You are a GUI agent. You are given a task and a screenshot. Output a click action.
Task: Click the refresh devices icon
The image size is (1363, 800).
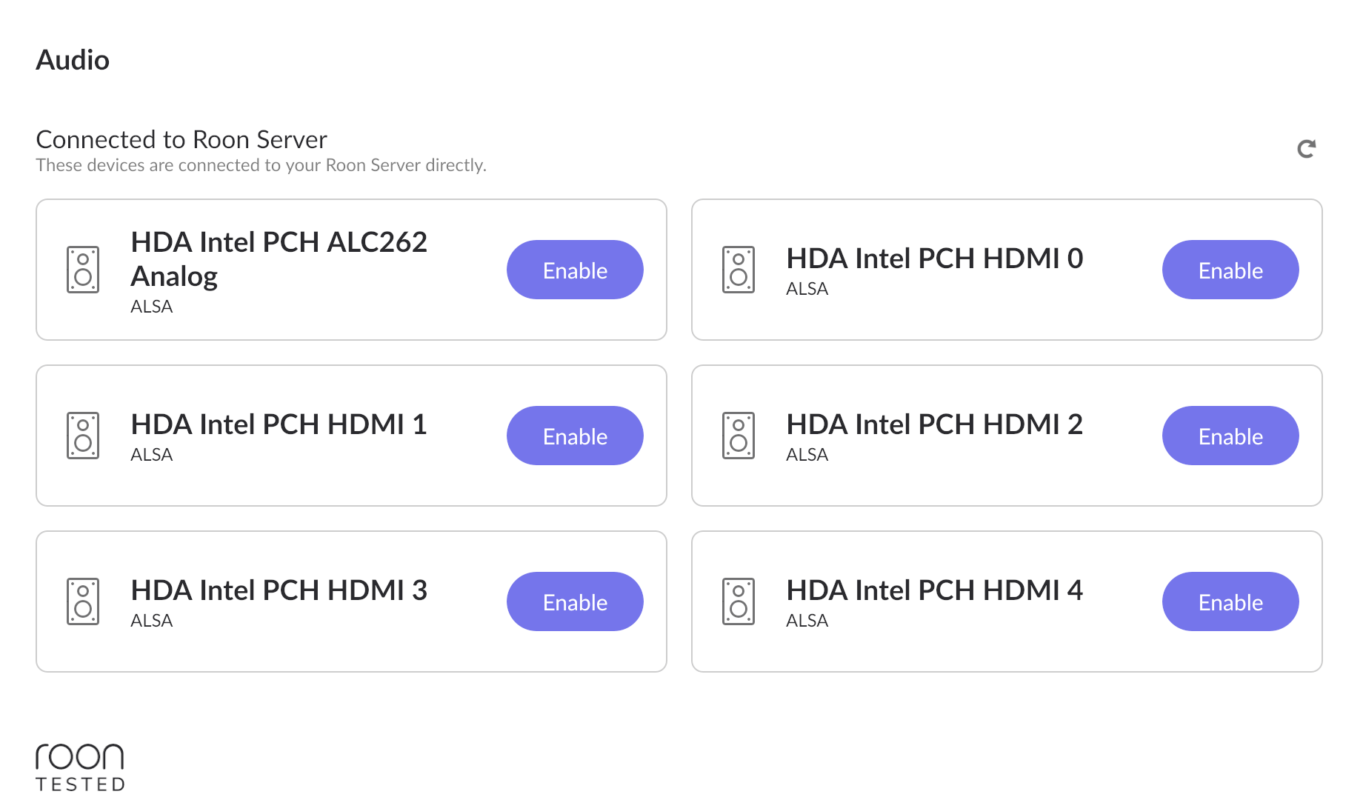pos(1307,149)
